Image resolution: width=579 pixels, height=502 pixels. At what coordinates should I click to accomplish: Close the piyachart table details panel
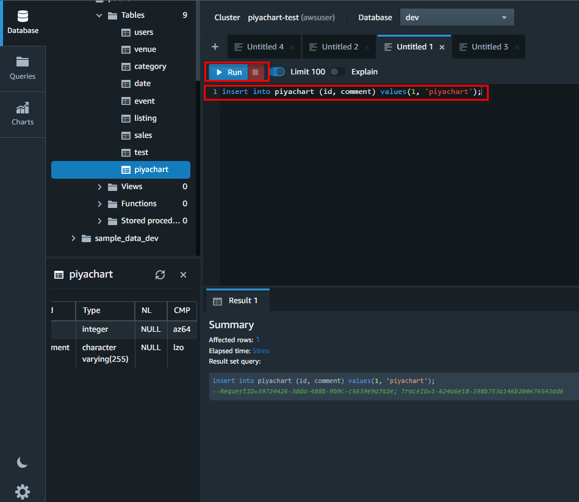[183, 274]
